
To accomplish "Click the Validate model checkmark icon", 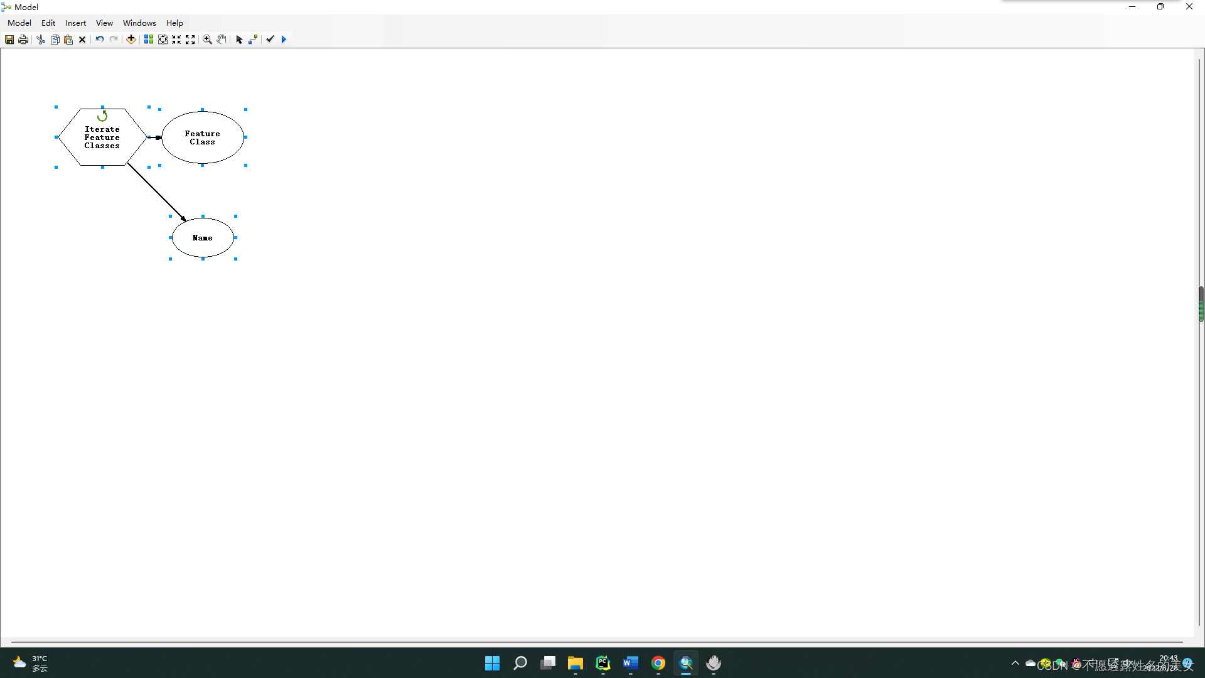I will point(270,40).
